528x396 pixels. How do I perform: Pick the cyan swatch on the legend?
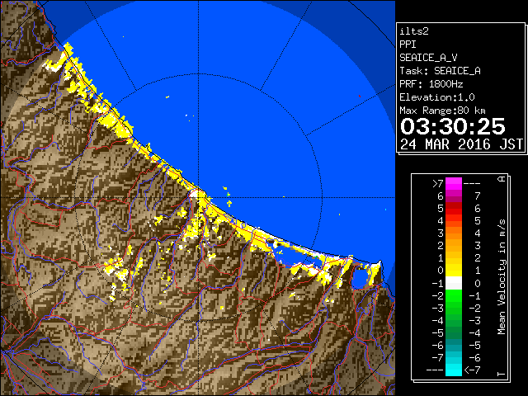pyautogui.click(x=454, y=370)
